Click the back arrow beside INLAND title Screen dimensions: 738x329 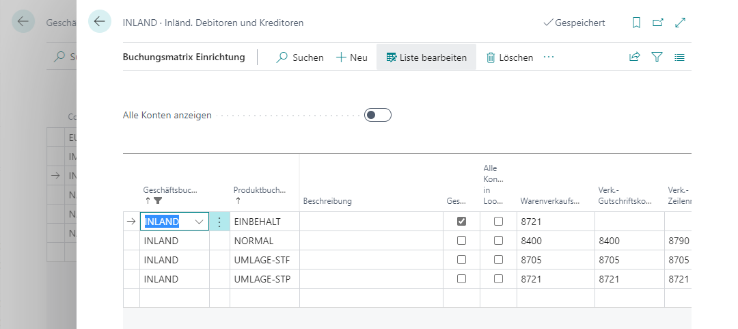(100, 22)
